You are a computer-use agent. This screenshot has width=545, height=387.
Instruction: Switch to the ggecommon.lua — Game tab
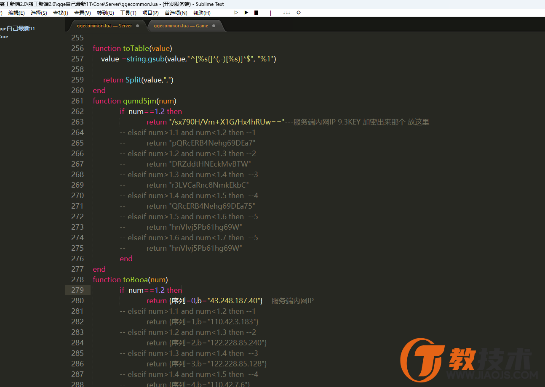pos(181,26)
